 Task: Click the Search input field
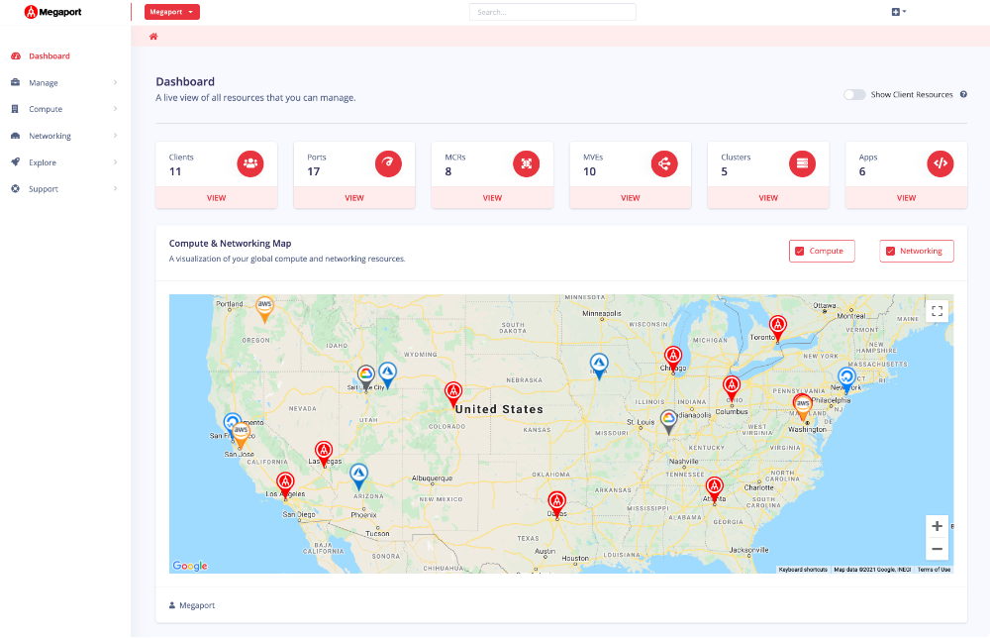(x=552, y=12)
